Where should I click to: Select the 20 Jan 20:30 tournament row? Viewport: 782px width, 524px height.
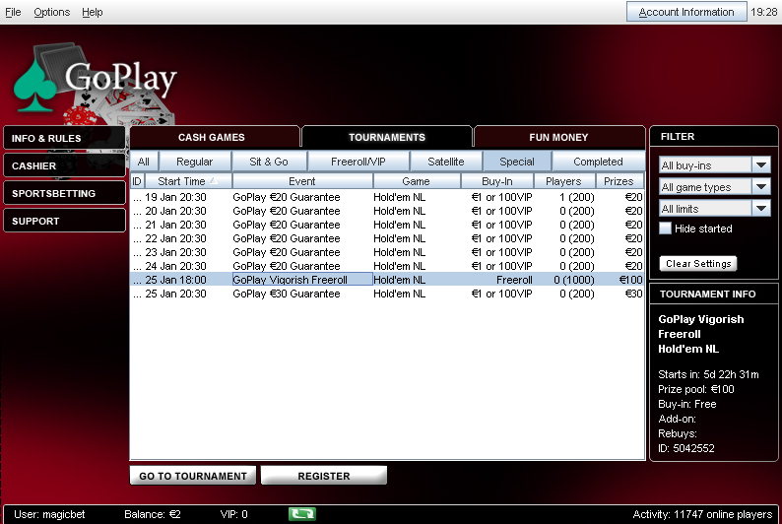point(387,211)
